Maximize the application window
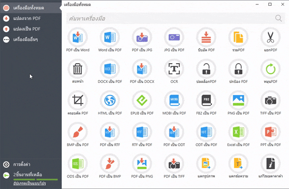The width and height of the screenshot is (289, 189). tap(270, 4)
